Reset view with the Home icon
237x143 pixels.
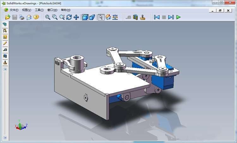(108, 17)
